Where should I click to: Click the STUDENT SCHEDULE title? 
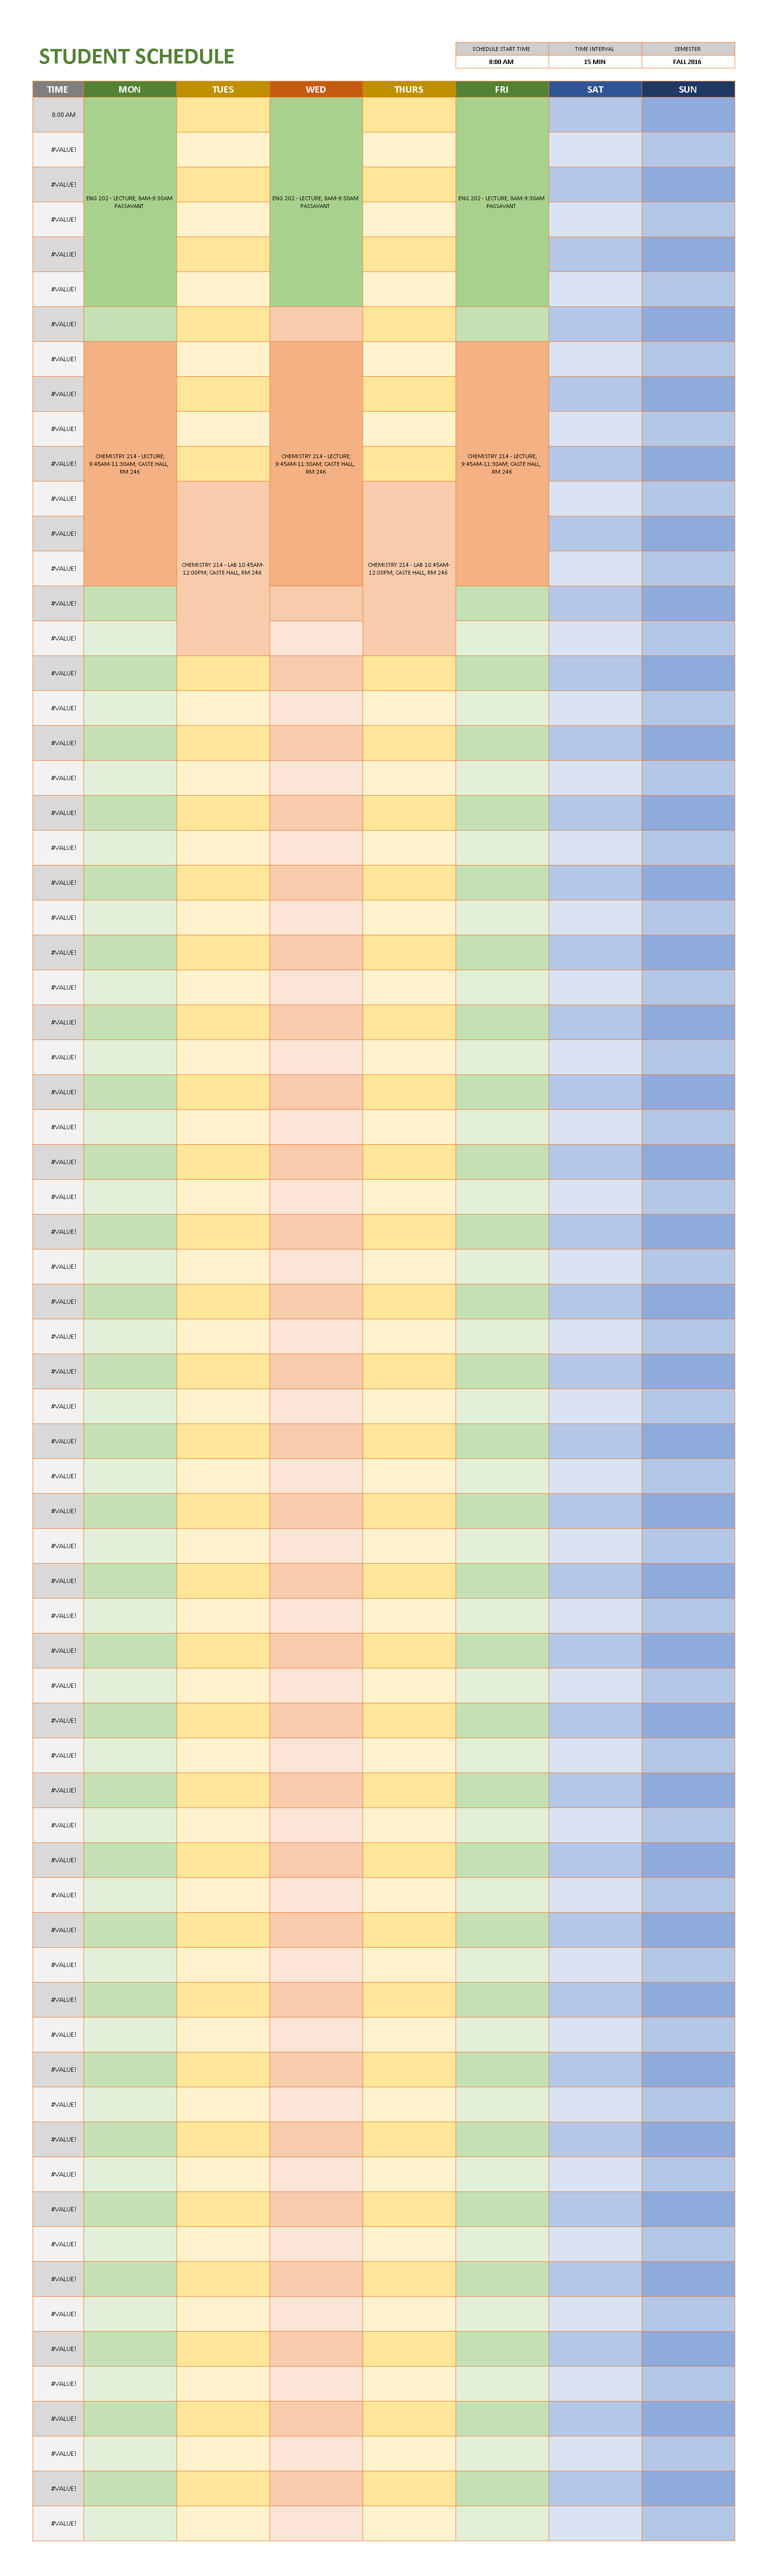[136, 57]
